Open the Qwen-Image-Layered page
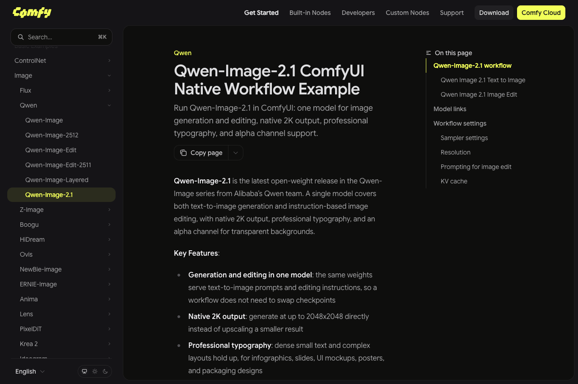The width and height of the screenshot is (578, 384). pyautogui.click(x=61, y=180)
